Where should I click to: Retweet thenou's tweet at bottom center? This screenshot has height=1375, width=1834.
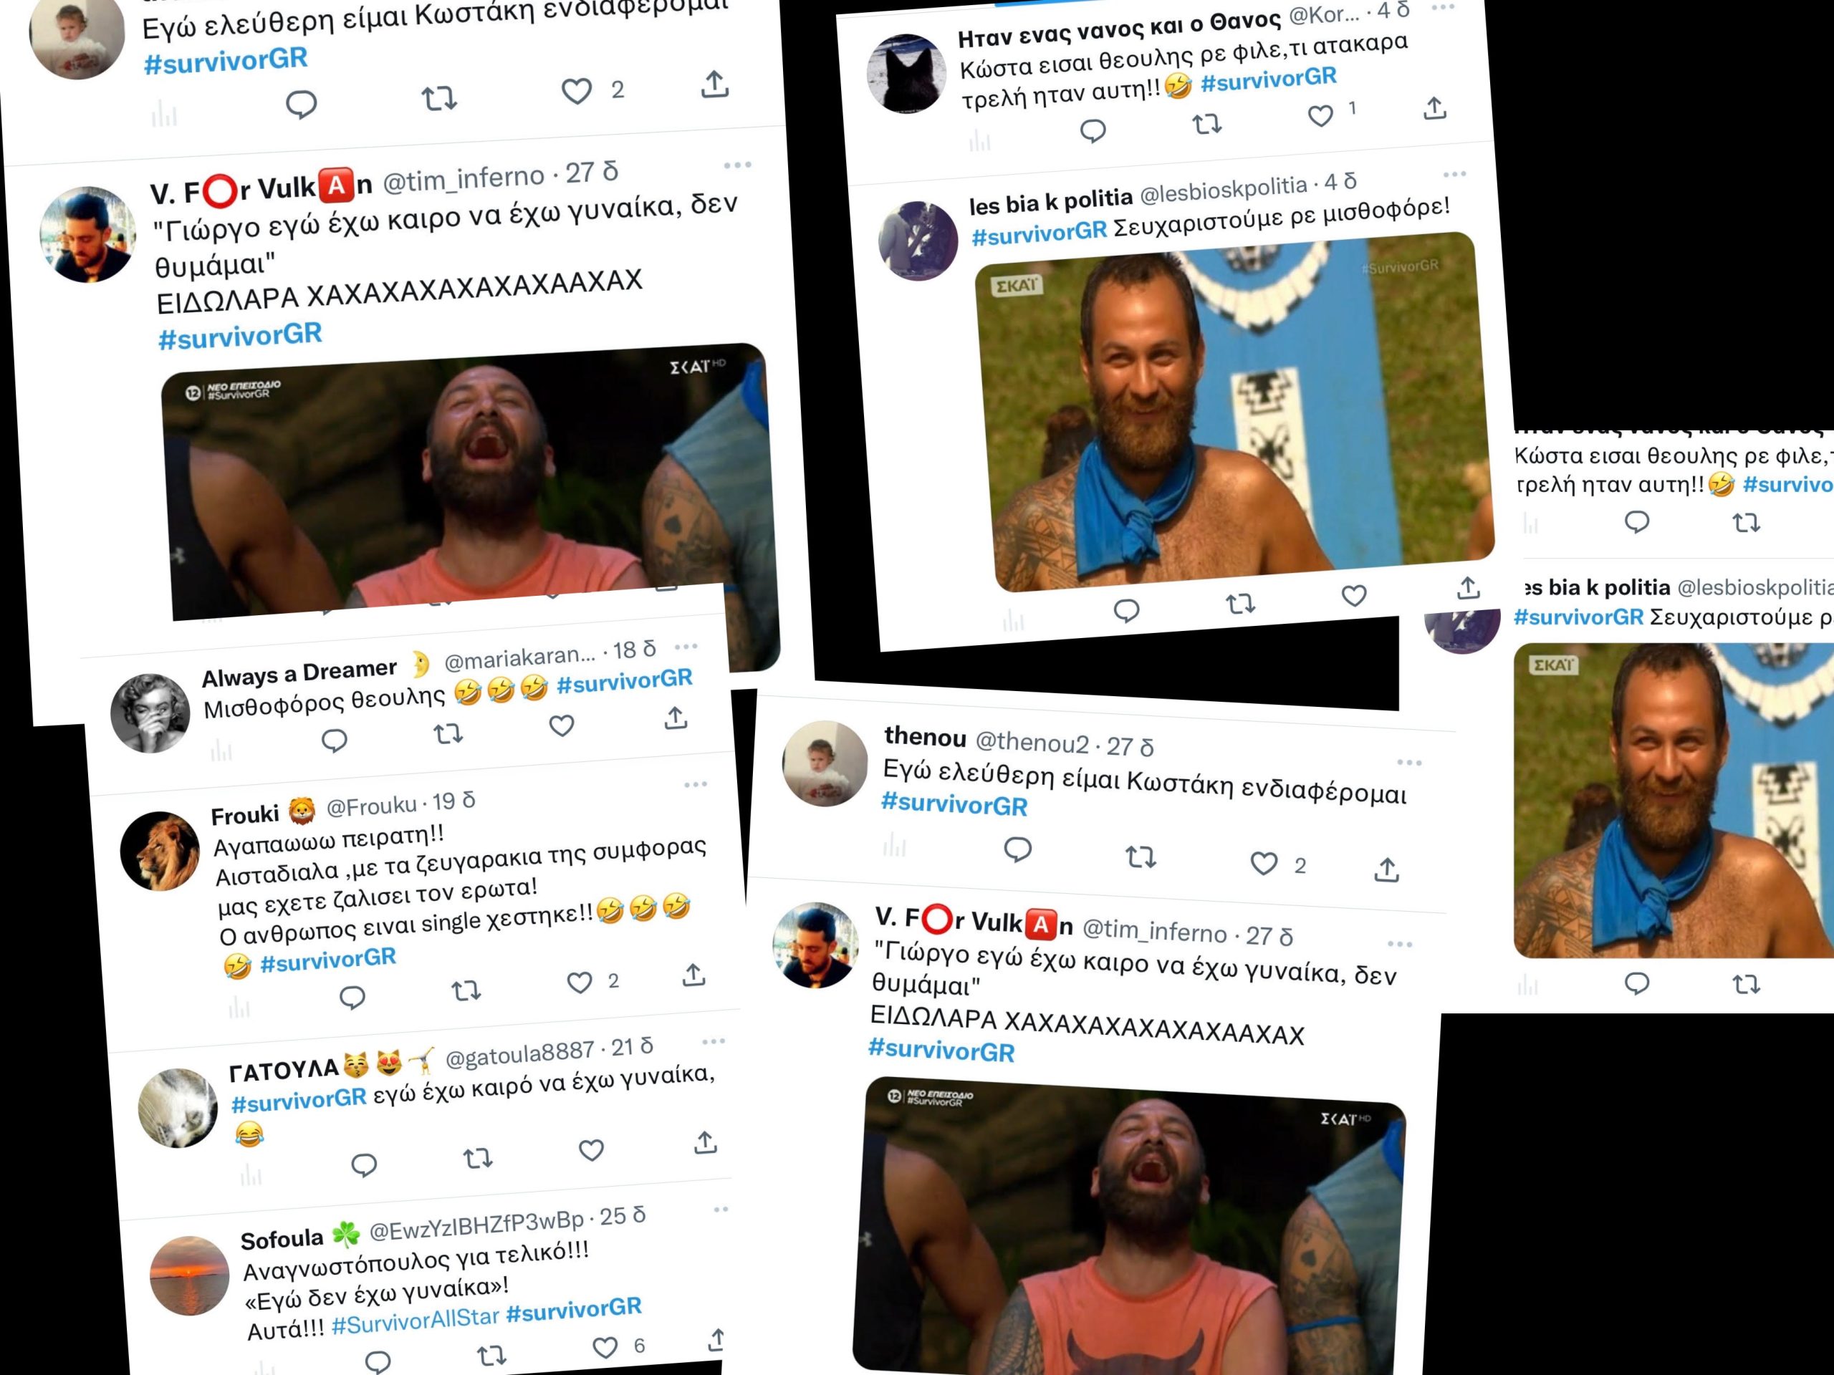coord(1141,857)
